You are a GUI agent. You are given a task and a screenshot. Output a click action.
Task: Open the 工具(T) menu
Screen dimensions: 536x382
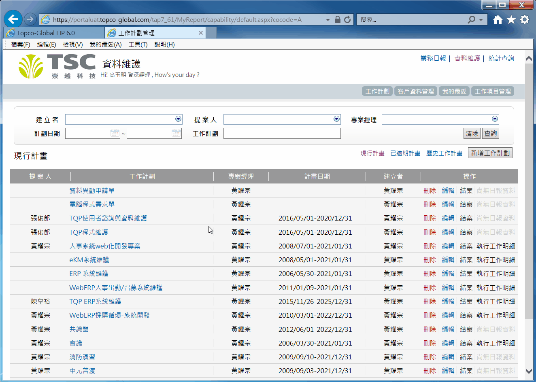[x=138, y=45]
